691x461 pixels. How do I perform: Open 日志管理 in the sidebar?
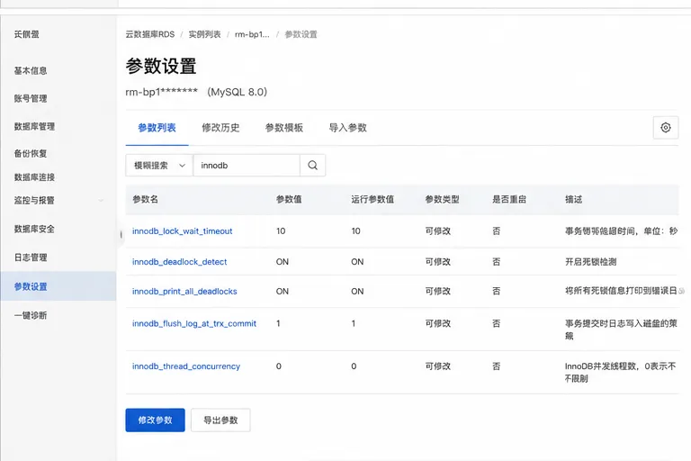31,258
